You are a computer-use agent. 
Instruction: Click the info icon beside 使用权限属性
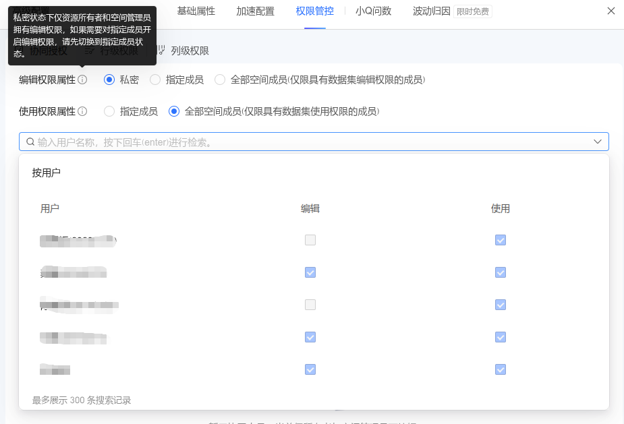82,111
